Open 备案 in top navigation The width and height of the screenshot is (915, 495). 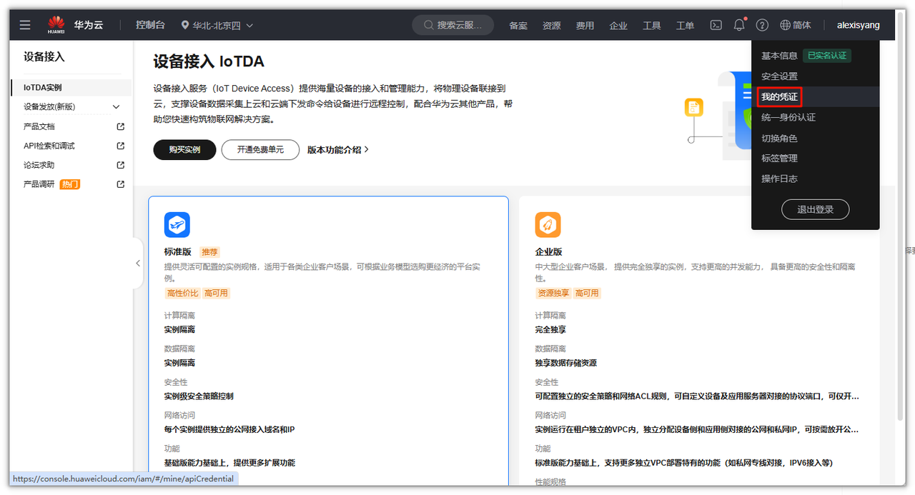point(518,25)
